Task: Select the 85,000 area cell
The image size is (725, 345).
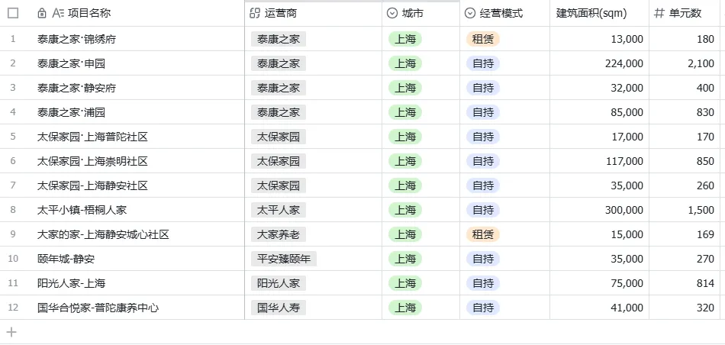Action: pos(599,112)
